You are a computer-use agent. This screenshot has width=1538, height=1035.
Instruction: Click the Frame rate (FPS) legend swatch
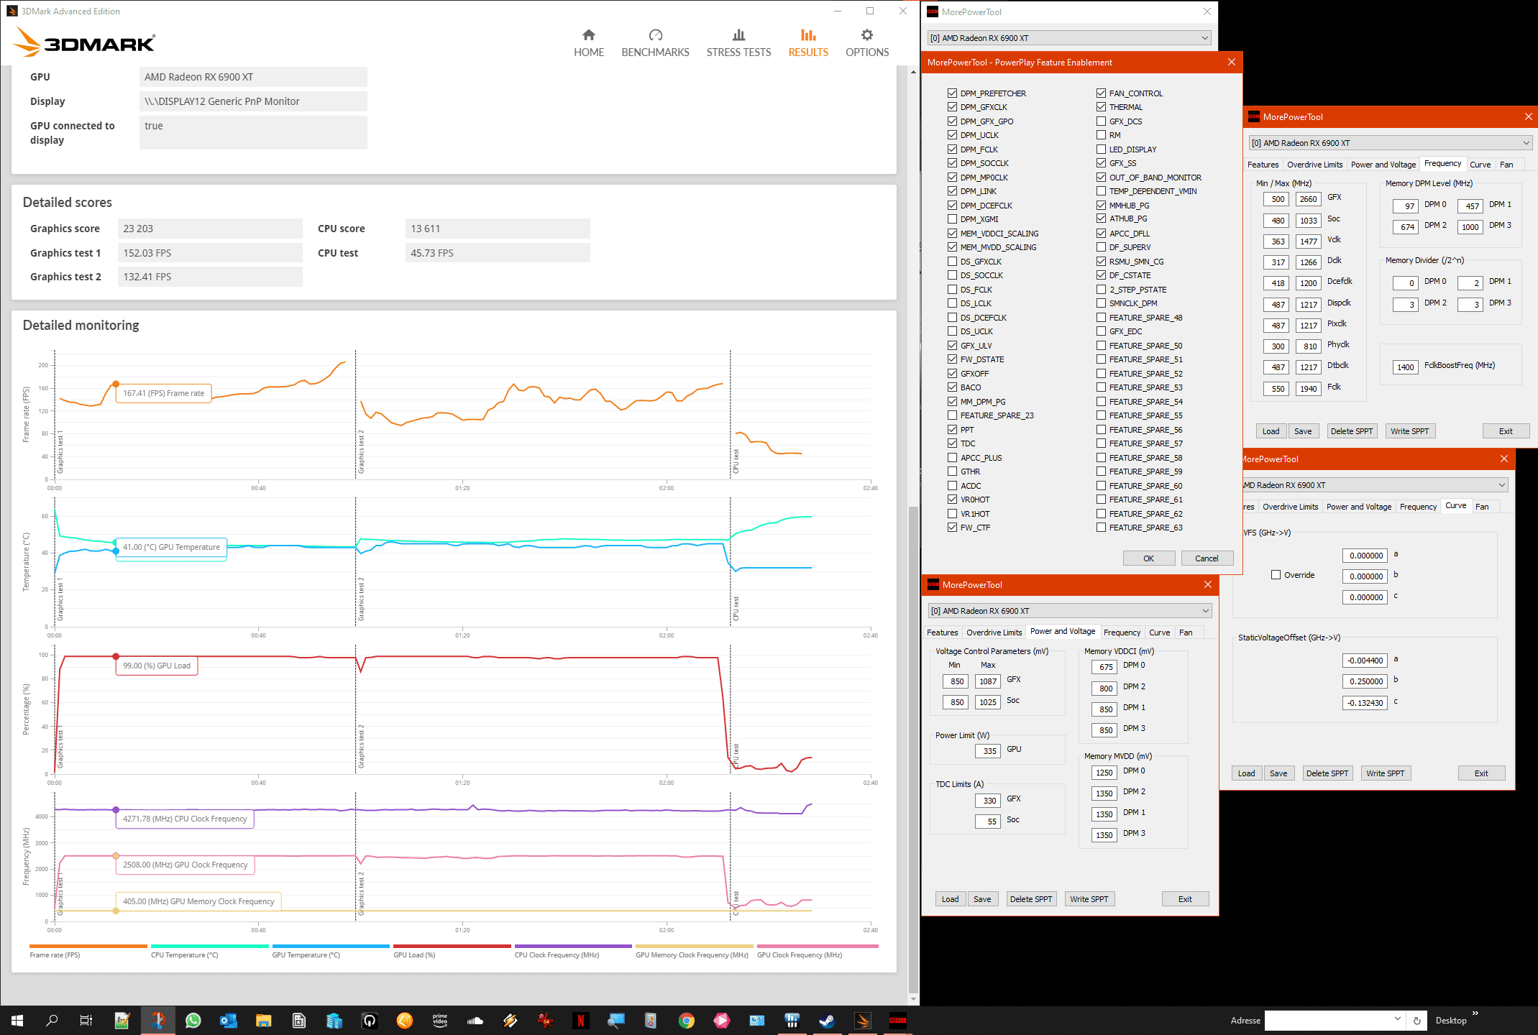(88, 946)
